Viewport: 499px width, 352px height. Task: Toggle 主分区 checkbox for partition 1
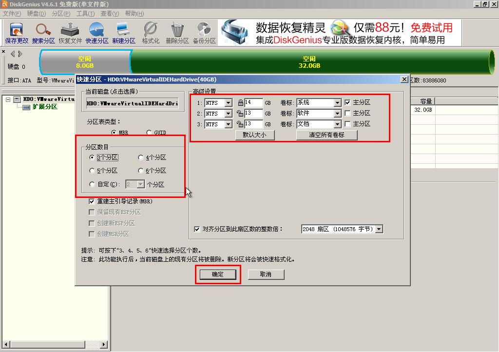pyautogui.click(x=347, y=102)
